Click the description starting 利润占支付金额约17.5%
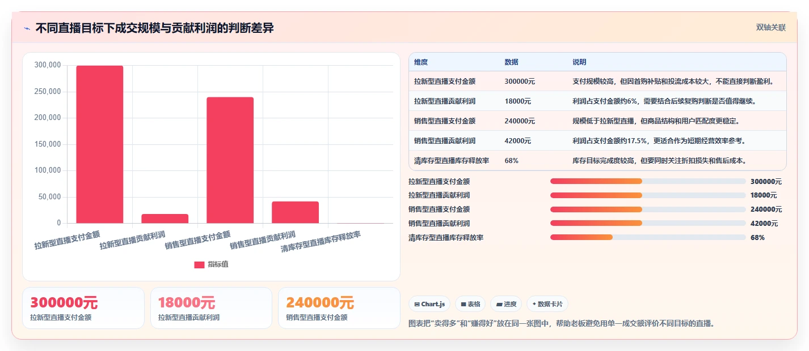The image size is (809, 351). point(659,141)
